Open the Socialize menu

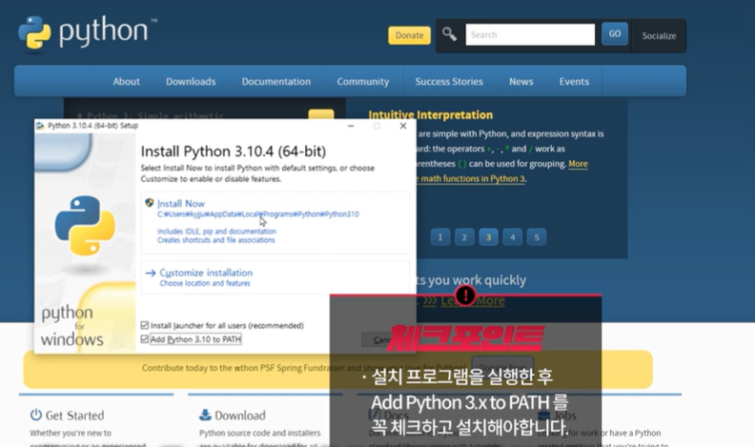(x=659, y=35)
